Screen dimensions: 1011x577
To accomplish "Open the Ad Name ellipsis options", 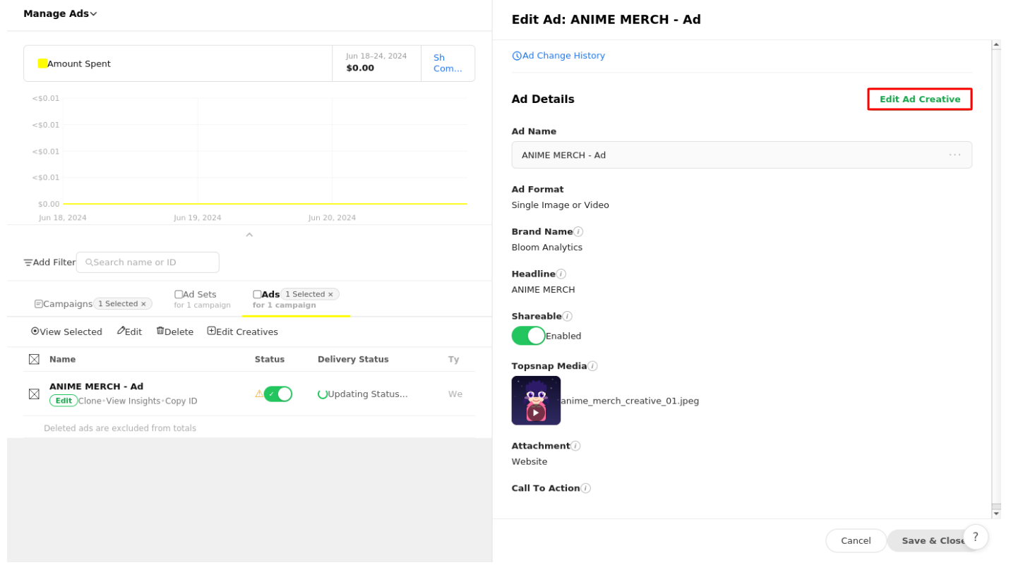I will point(955,155).
